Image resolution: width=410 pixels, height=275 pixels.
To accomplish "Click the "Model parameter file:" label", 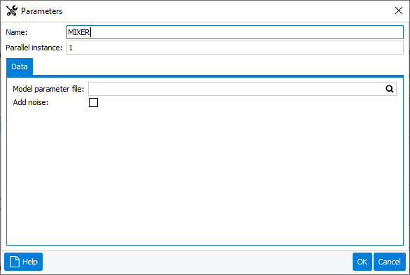I will tap(48, 89).
